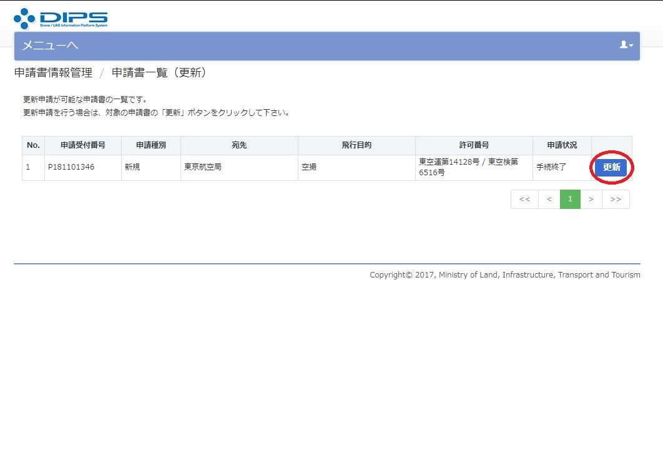Screen dimensions: 663x464
Task: Click the 申請状況 column header
Action: pyautogui.click(x=562, y=145)
